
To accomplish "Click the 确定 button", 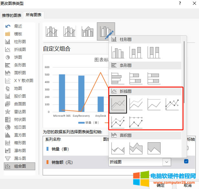I will point(160,185).
